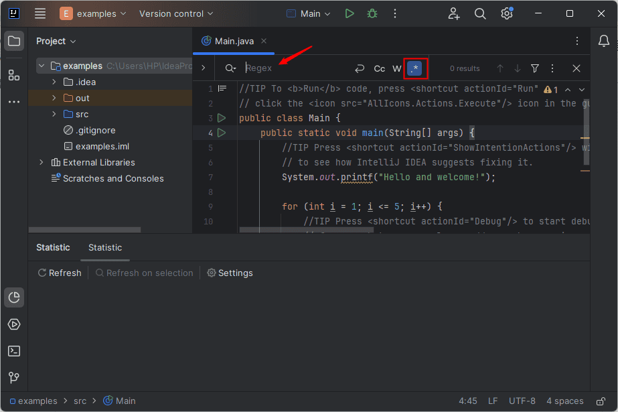Open the Statistic tool window pie icon
618x412 pixels.
tap(14, 297)
